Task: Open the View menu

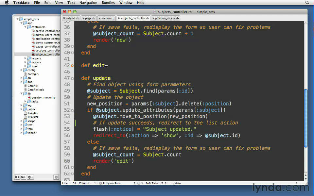Action: pos(59,3)
